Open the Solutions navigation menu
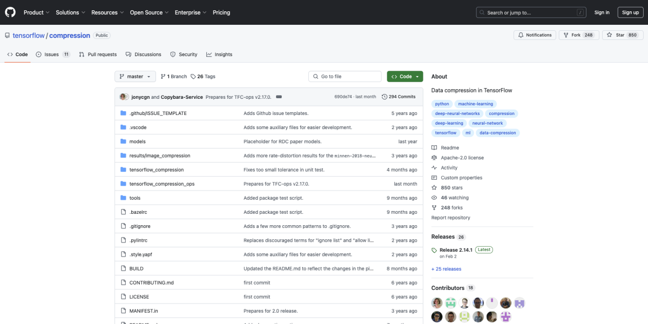The width and height of the screenshot is (648, 324). 70,12
